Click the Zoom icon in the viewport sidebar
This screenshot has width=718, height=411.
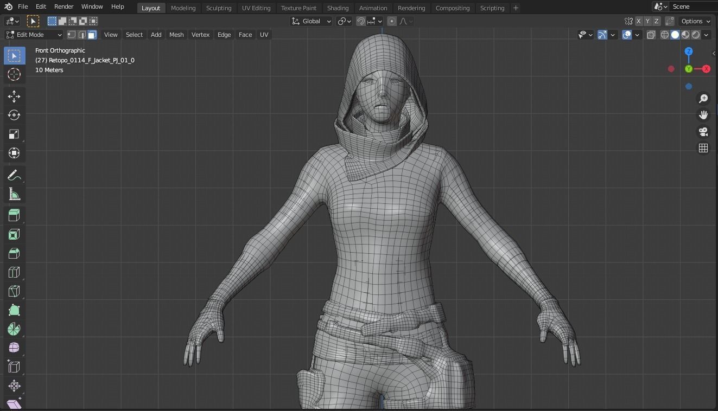[703, 98]
